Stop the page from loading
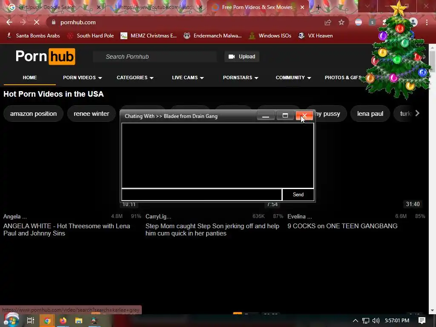 pyautogui.click(x=37, y=22)
